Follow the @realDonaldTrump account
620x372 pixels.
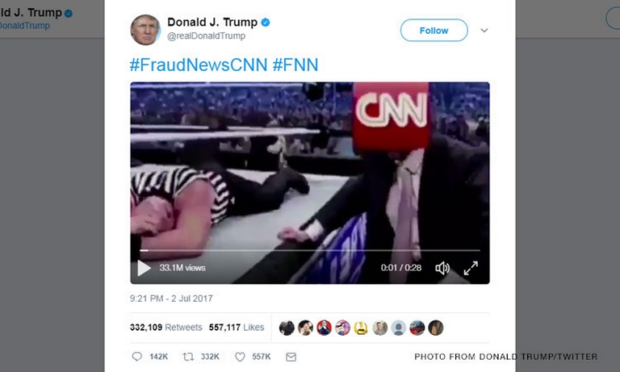[x=434, y=31]
